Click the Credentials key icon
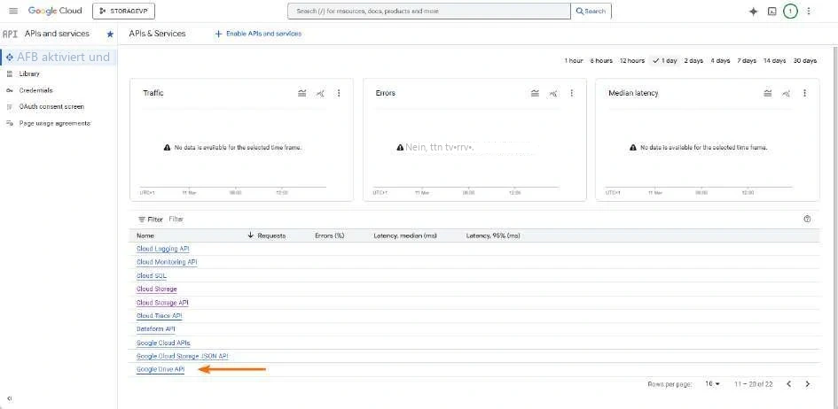 tap(9, 90)
